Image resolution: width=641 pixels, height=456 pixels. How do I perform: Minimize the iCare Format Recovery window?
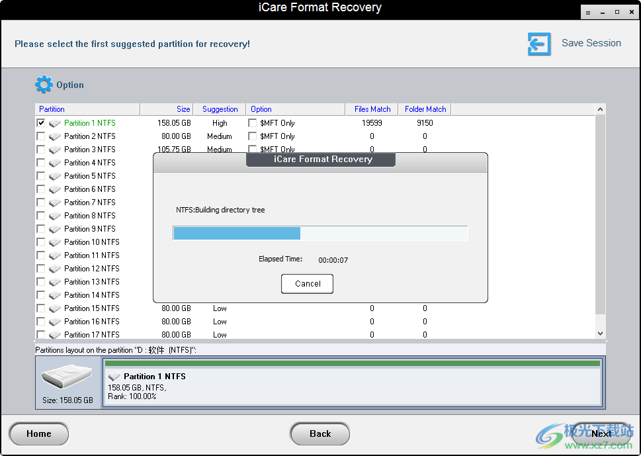click(603, 13)
